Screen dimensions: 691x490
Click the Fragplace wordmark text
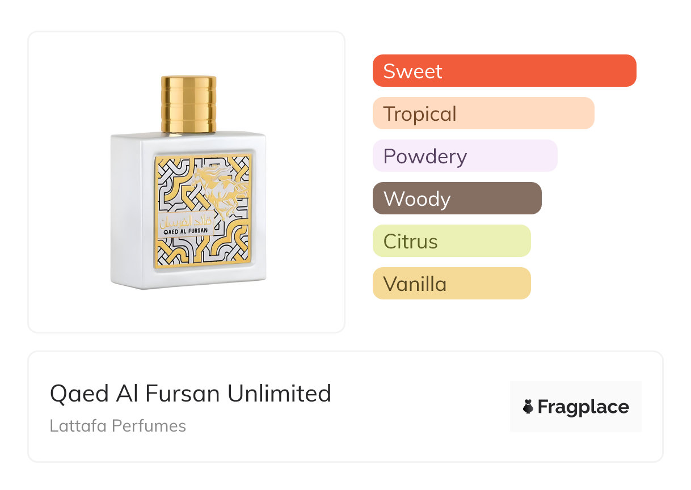[583, 407]
